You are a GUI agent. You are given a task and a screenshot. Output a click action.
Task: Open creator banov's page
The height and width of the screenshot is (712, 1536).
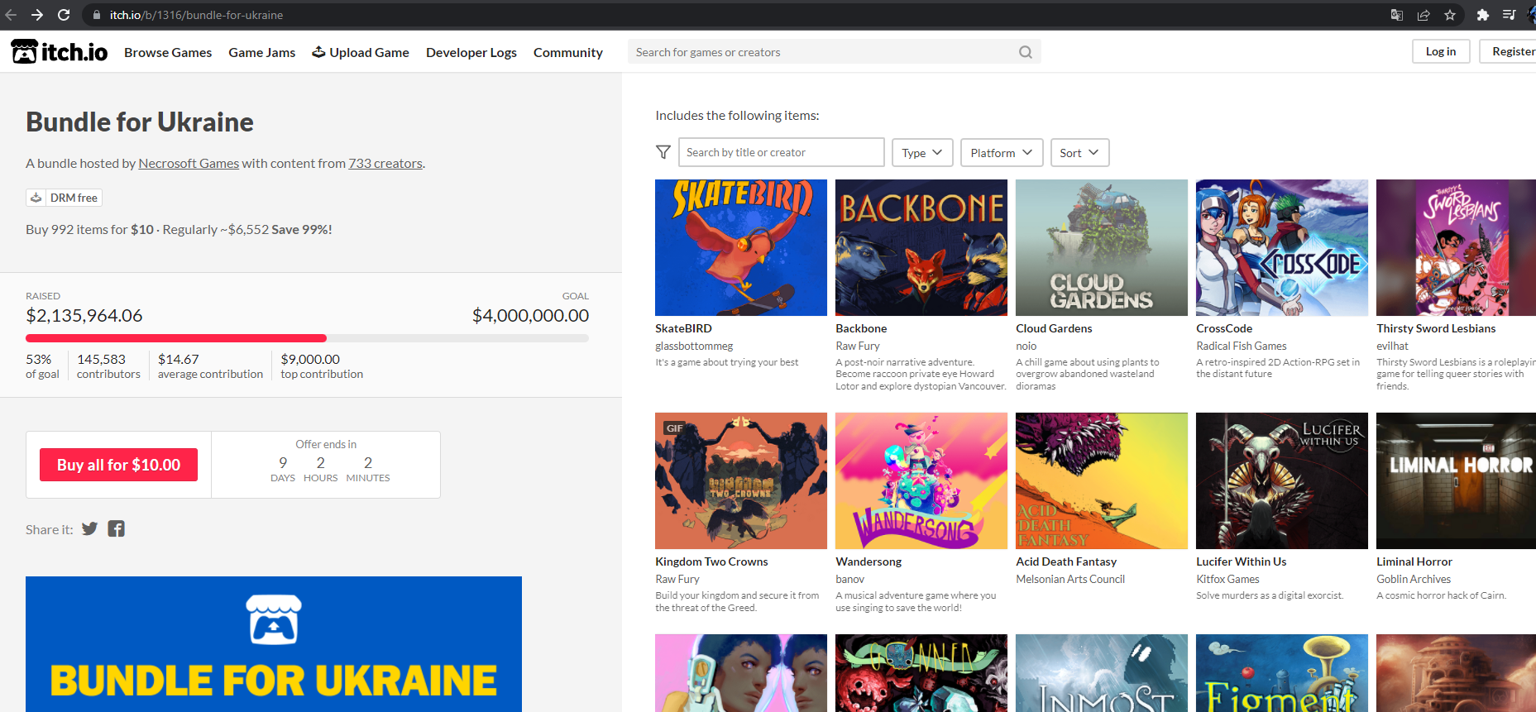[x=849, y=579]
